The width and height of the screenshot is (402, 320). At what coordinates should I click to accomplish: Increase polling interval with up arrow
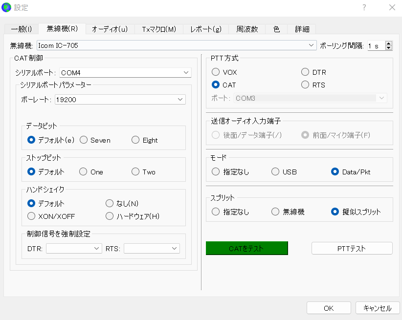[x=389, y=43]
